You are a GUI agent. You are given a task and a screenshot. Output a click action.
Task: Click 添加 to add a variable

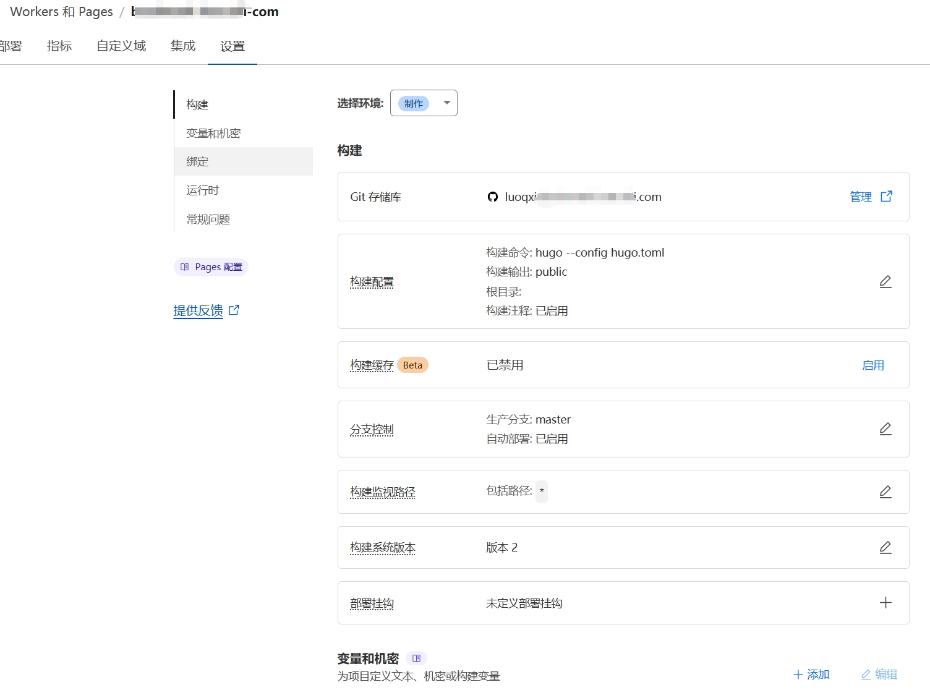812,674
